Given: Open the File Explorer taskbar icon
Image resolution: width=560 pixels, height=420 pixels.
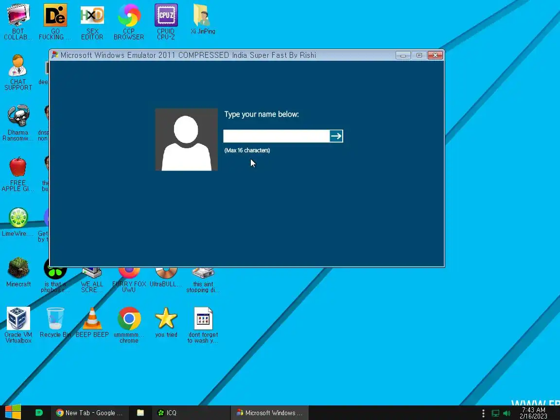Looking at the screenshot, I should pyautogui.click(x=140, y=413).
